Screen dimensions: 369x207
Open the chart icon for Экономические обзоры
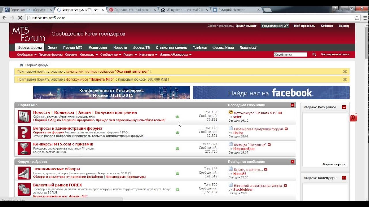tap(24, 173)
